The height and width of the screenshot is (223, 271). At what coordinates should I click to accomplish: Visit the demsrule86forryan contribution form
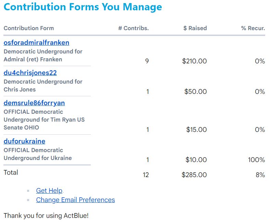coord(34,103)
